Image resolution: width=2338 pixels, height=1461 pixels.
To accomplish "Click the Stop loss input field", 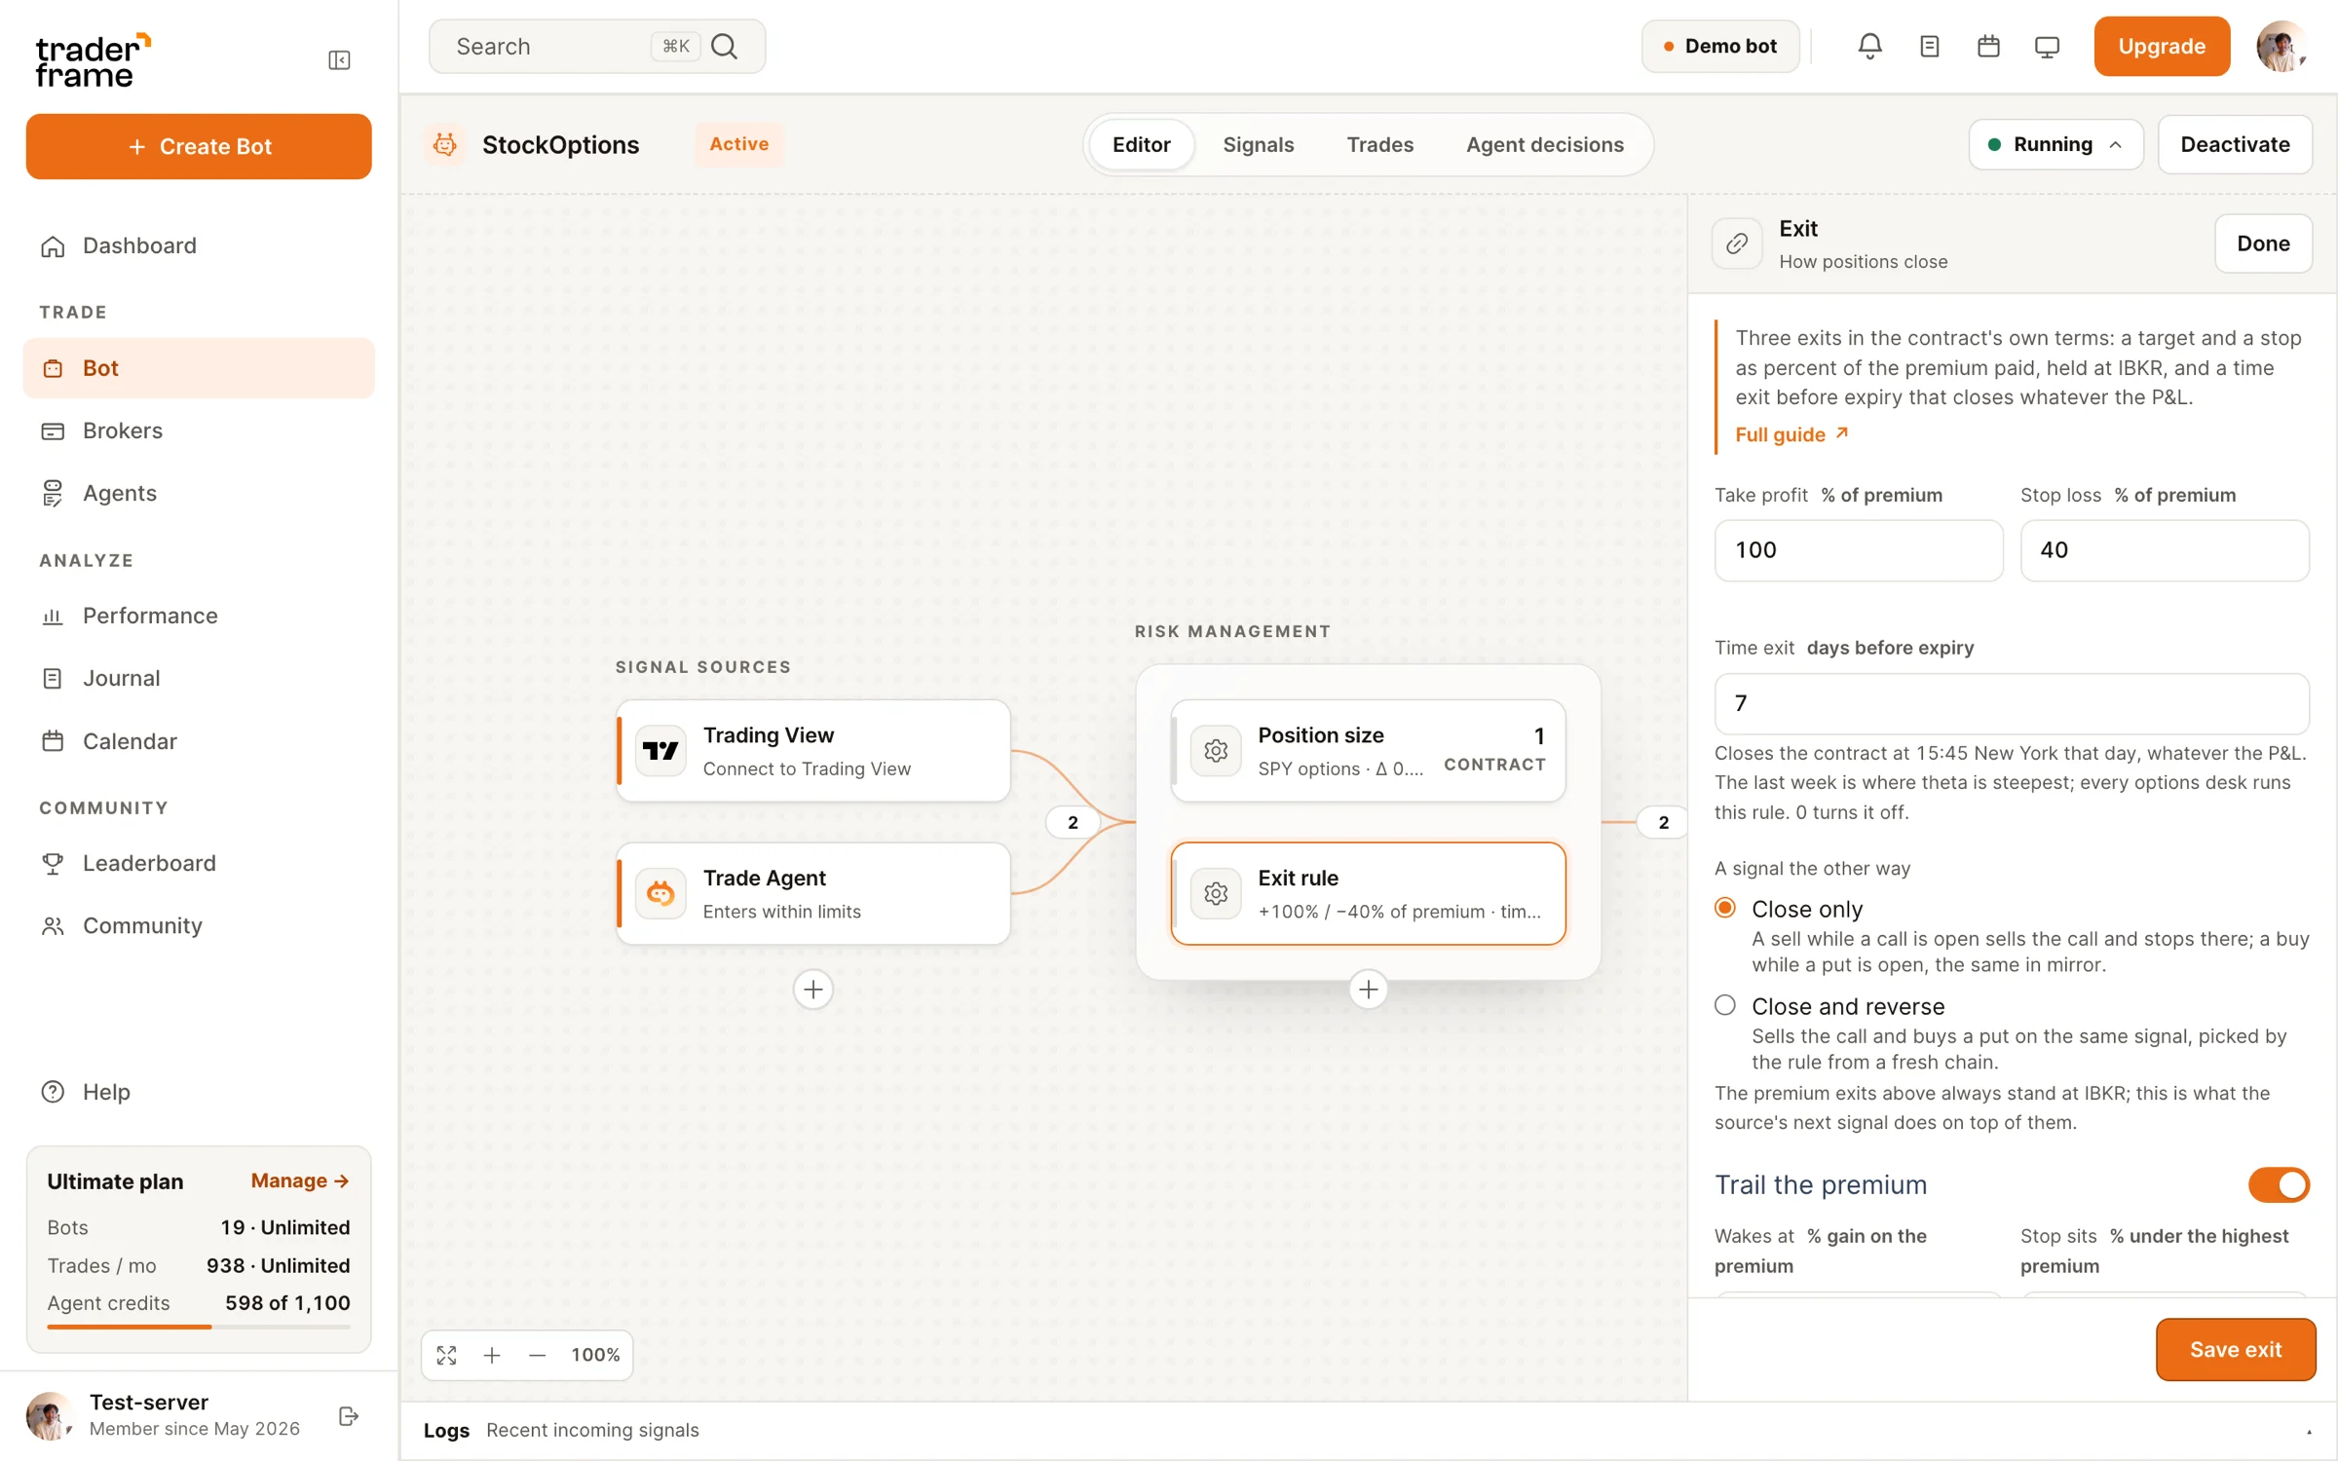I will [2164, 549].
